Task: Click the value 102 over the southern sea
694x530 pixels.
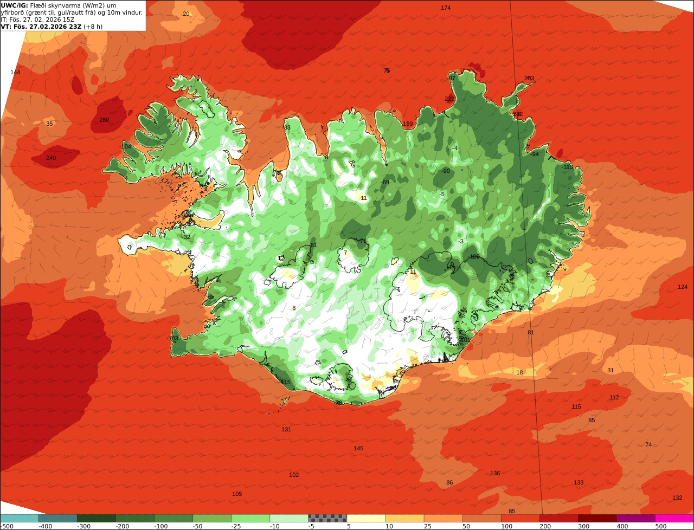Action: tap(294, 475)
